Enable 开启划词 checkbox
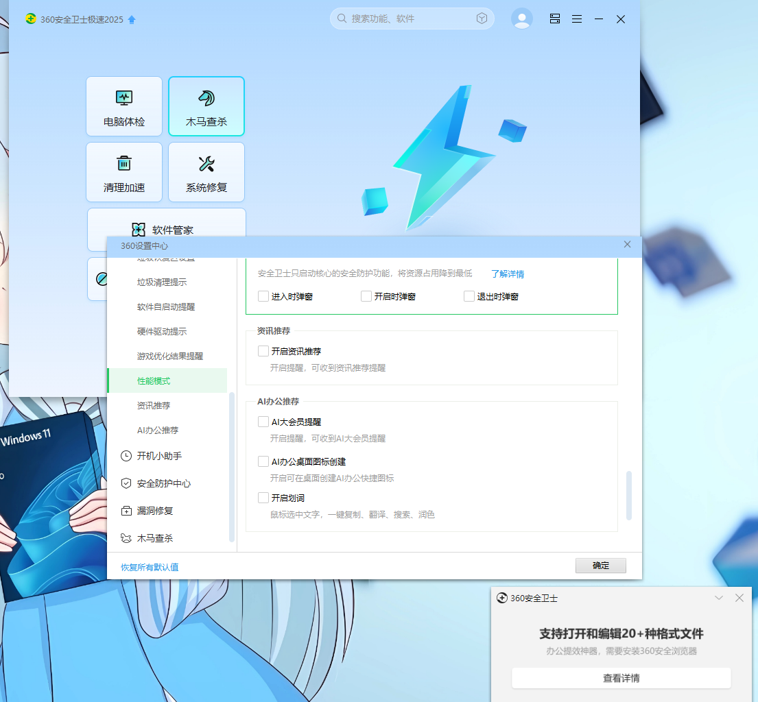The height and width of the screenshot is (702, 758). 263,498
